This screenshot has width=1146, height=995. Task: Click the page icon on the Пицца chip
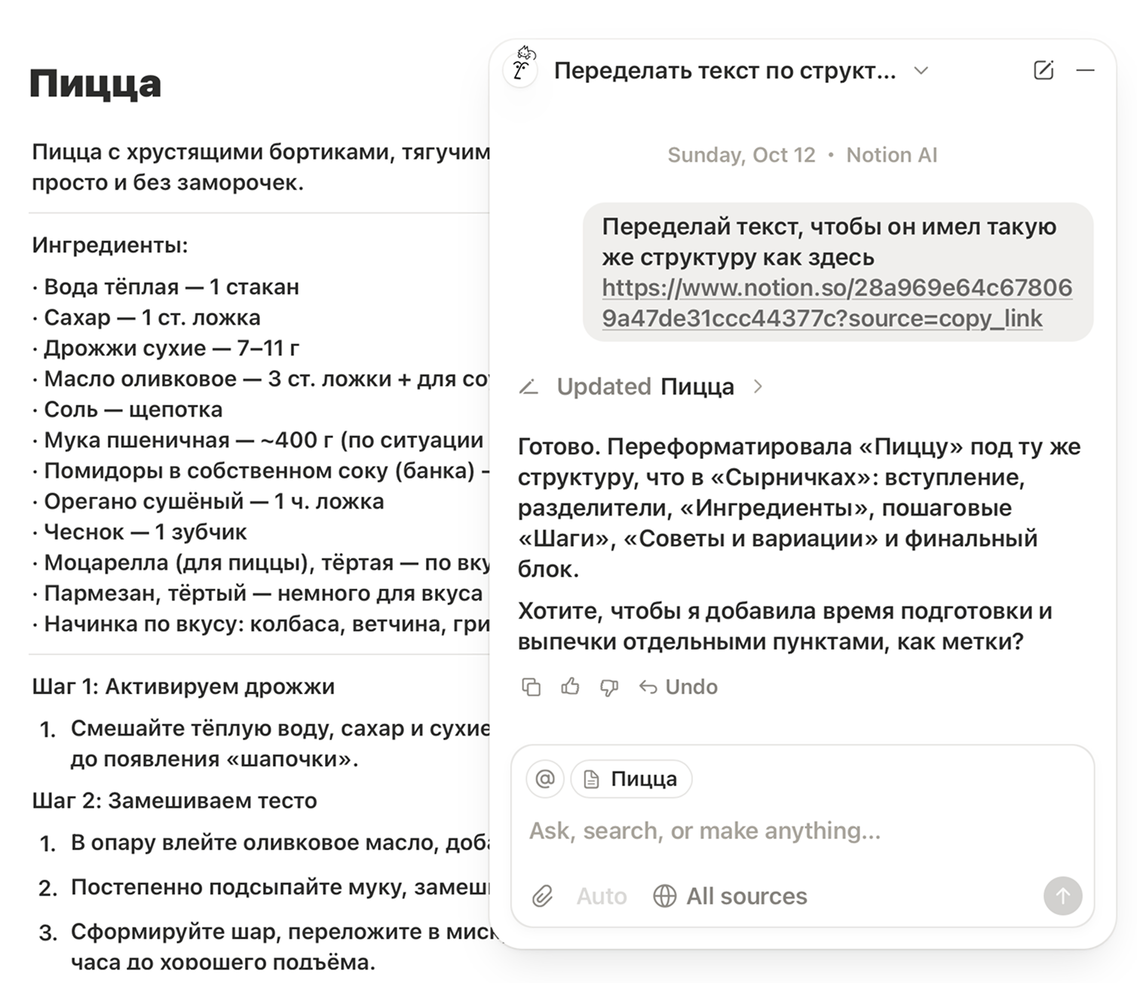pyautogui.click(x=591, y=779)
